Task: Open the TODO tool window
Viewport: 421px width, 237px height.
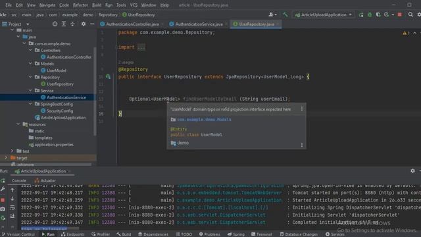Action: (184, 234)
